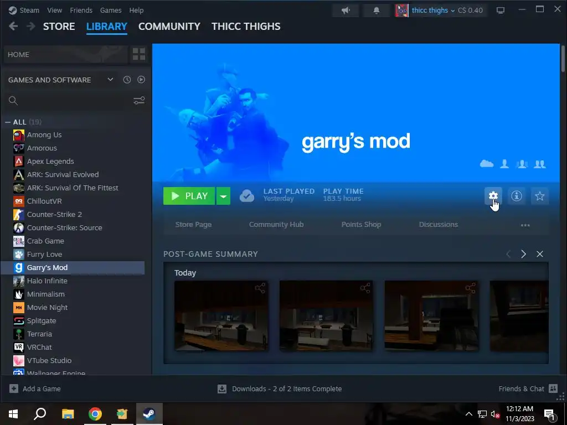
Task: Click the muted volume tray icon
Action: [495, 414]
